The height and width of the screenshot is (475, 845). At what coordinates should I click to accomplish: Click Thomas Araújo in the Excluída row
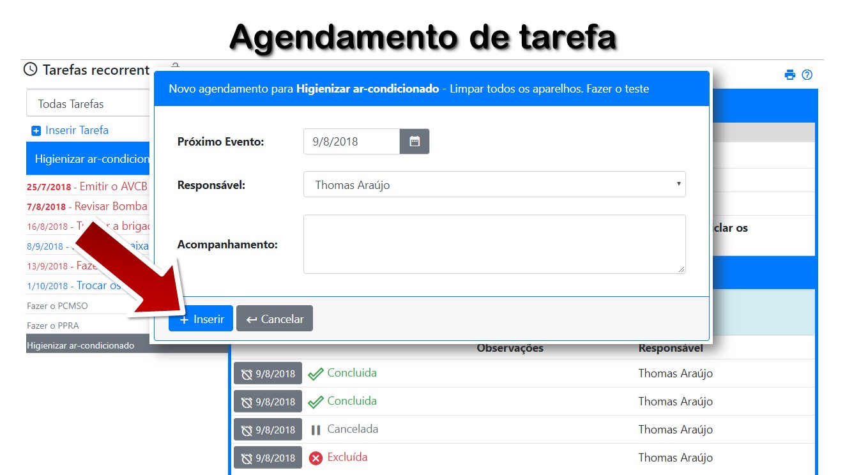pos(676,458)
